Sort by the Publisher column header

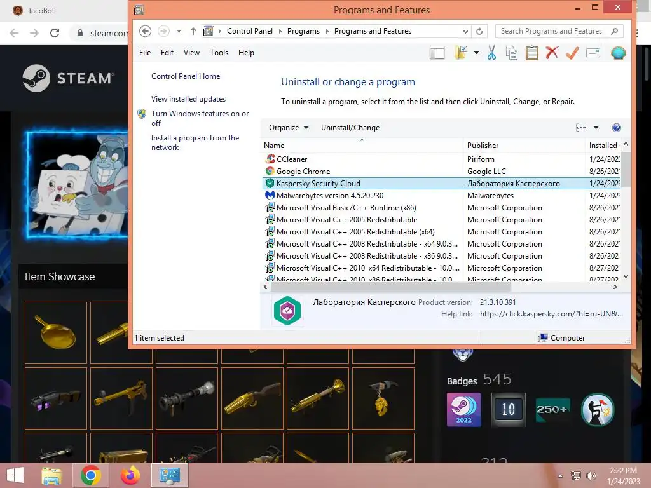click(x=524, y=146)
